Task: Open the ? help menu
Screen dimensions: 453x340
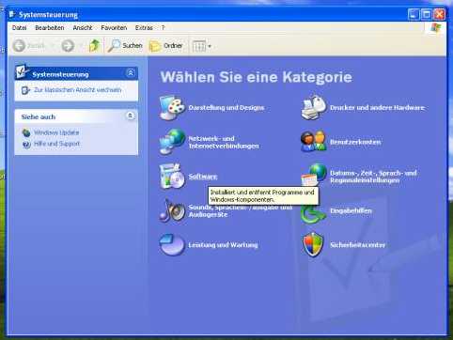Action: pos(163,28)
